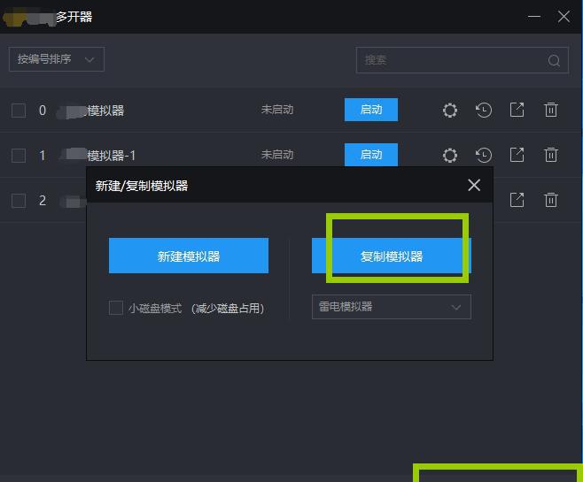Image resolution: width=583 pixels, height=482 pixels.
Task: Focus the 搜索 search field
Action: pos(463,60)
